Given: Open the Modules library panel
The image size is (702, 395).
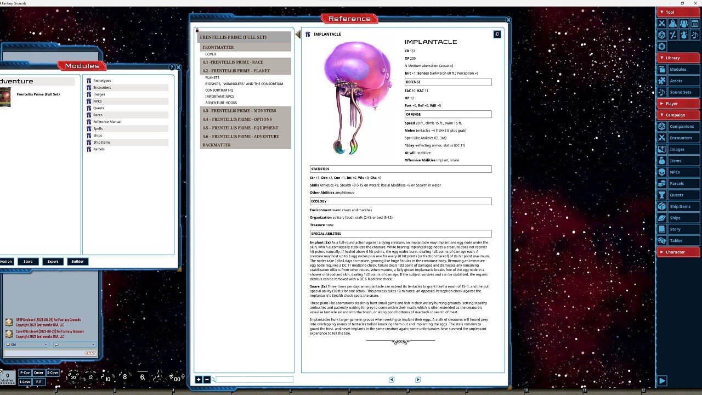Looking at the screenshot, I should (682, 69).
